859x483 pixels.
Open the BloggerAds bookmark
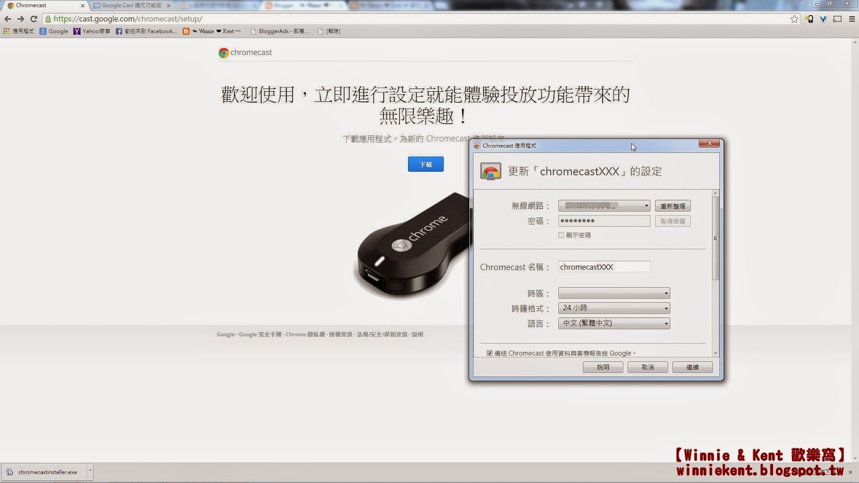279,31
